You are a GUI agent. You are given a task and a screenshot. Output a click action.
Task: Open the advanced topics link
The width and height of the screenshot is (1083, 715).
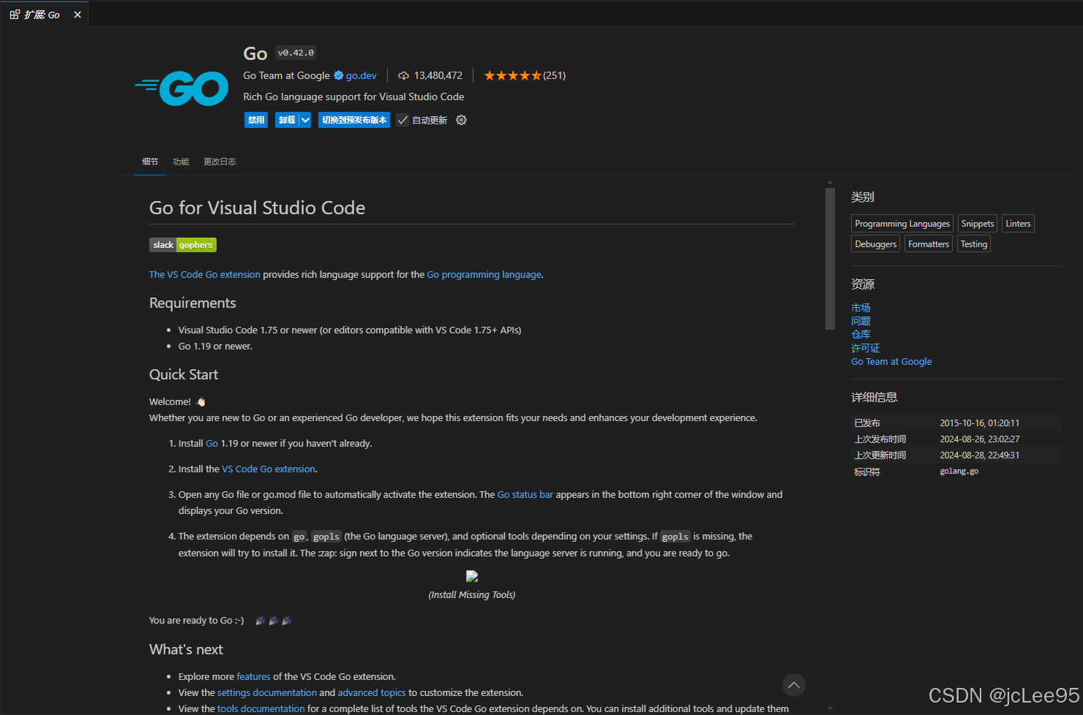pyautogui.click(x=372, y=693)
